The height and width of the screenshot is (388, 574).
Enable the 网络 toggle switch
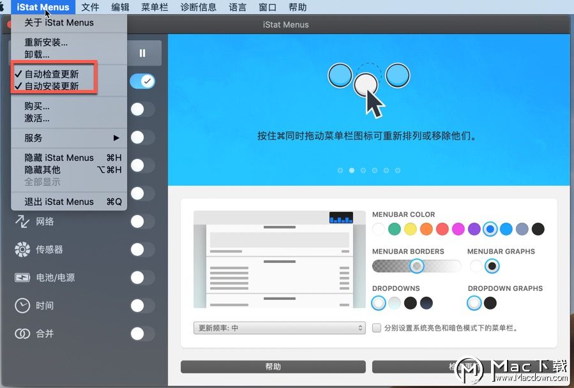pos(142,221)
